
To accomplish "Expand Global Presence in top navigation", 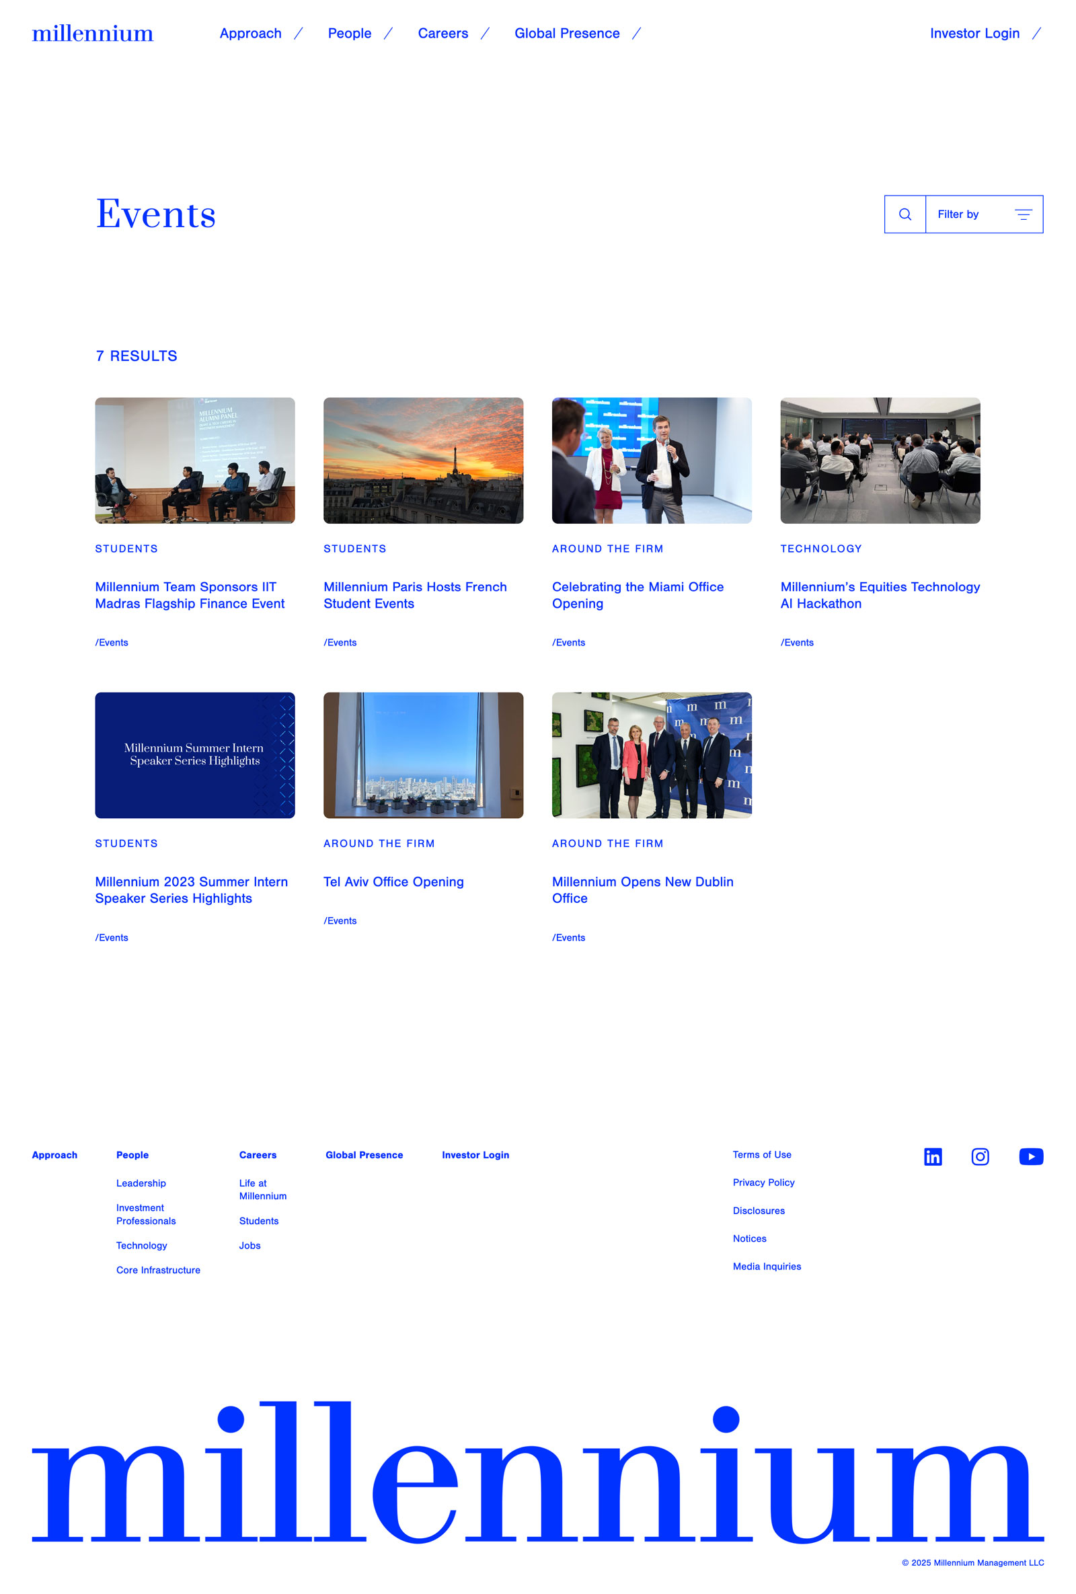I will click(x=567, y=34).
